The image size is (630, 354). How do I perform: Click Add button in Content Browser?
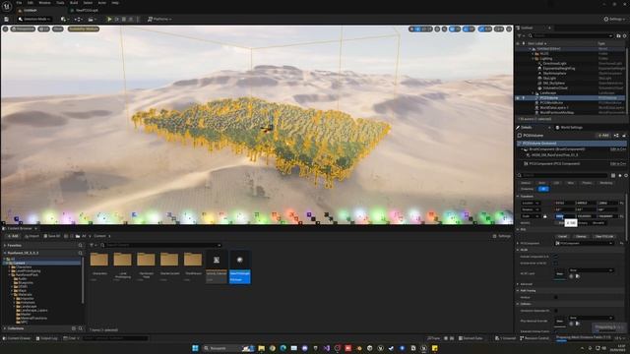(13, 236)
